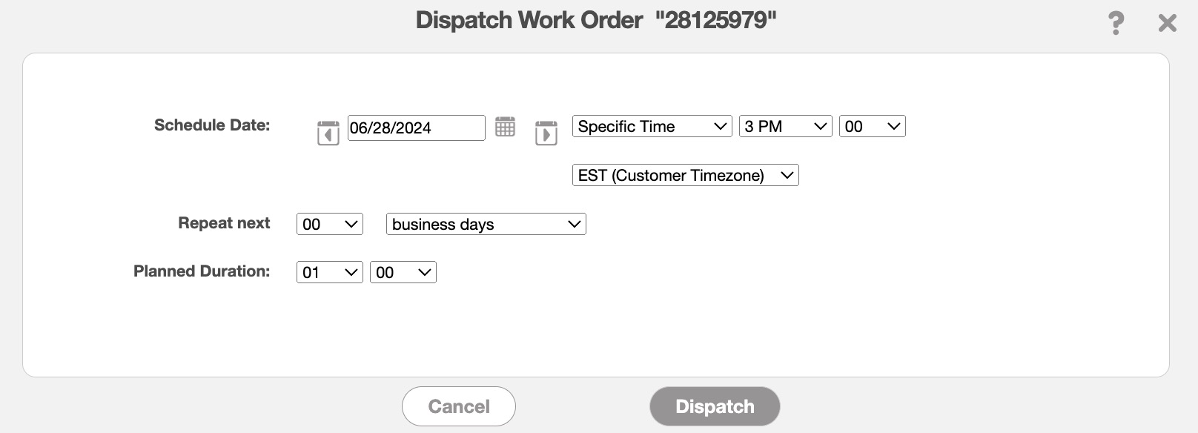Screen dimensions: 1198x433
Task: Open Planned Duration minutes dropdown showing 00
Action: coord(403,272)
